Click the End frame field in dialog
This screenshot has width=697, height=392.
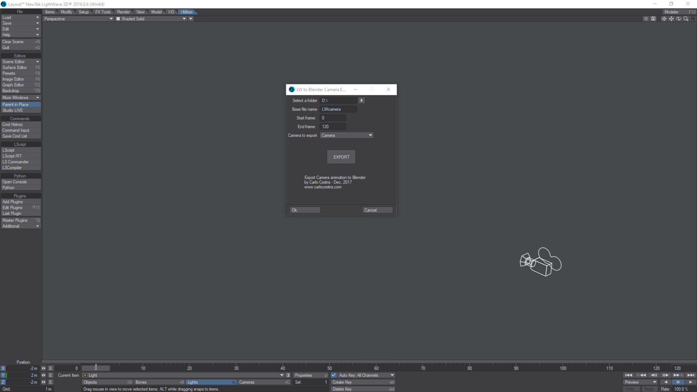click(333, 127)
